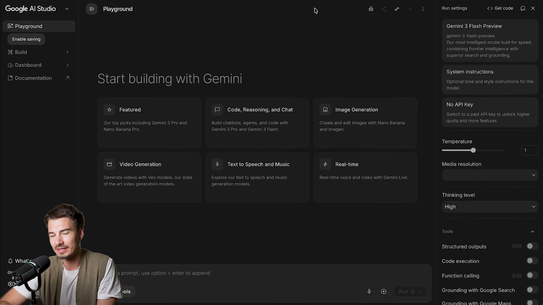The width and height of the screenshot is (543, 305).
Task: Toggle the Structured outputs switch
Action: tap(532, 246)
